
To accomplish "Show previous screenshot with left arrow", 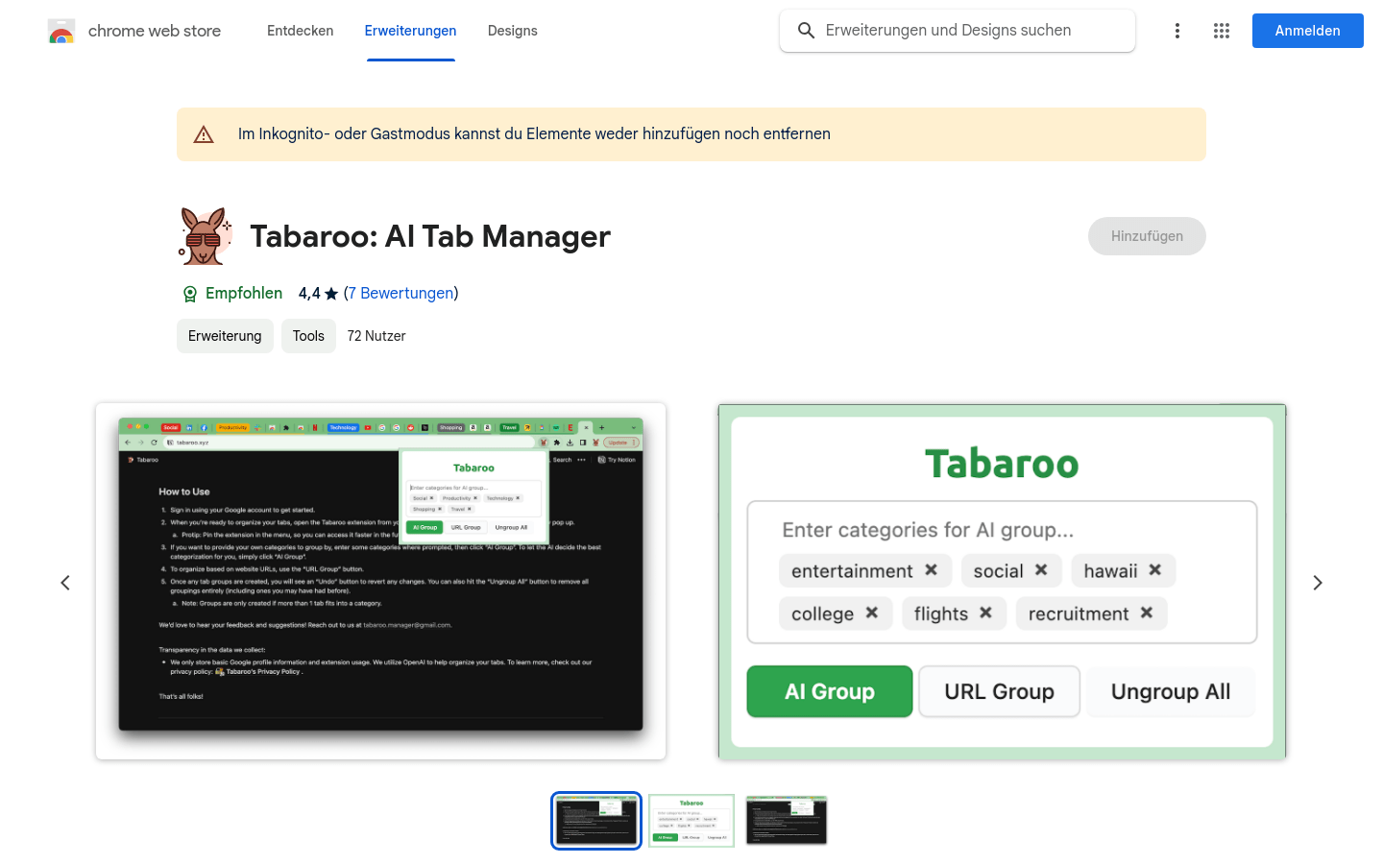I will click(x=65, y=583).
